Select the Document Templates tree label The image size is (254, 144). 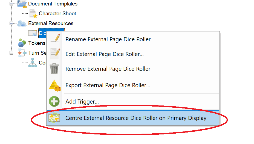coord(53,4)
